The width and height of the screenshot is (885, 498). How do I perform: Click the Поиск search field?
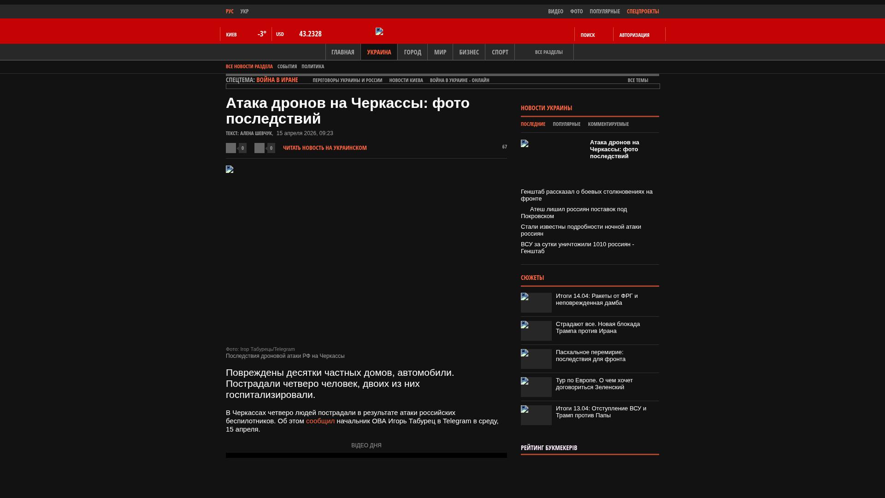(x=588, y=35)
